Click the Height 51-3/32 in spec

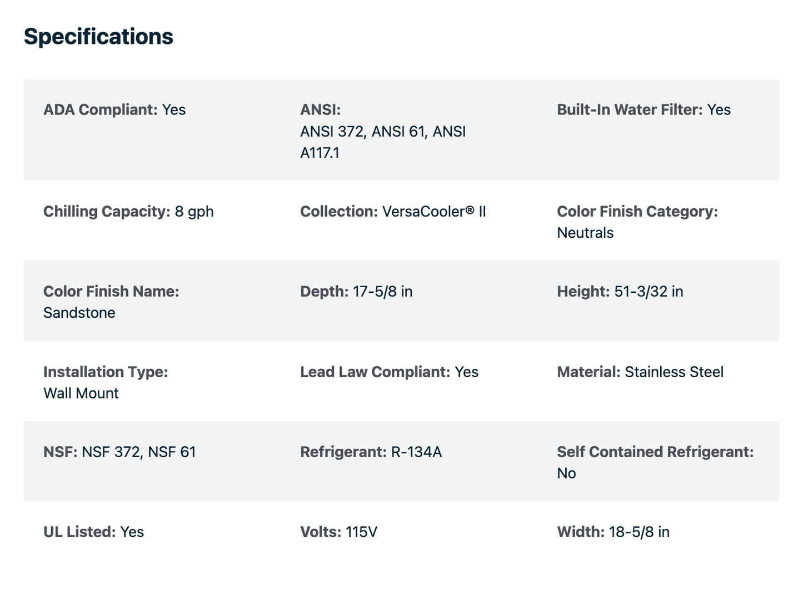pos(620,292)
